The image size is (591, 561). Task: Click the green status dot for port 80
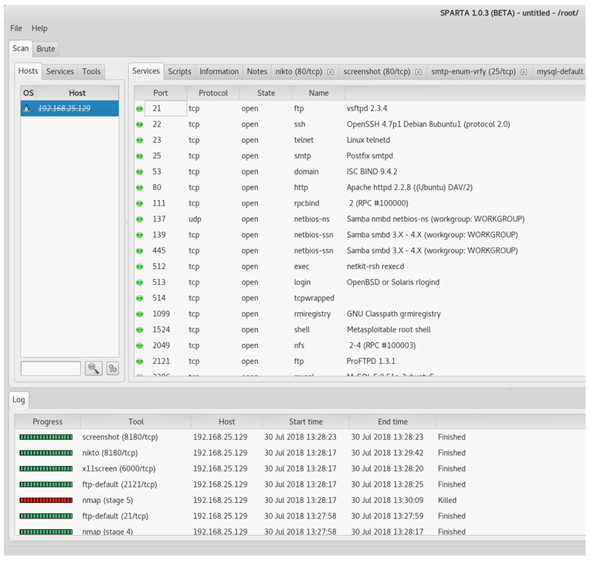[140, 188]
